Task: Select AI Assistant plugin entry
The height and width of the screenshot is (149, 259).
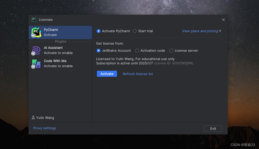Action: (60, 50)
